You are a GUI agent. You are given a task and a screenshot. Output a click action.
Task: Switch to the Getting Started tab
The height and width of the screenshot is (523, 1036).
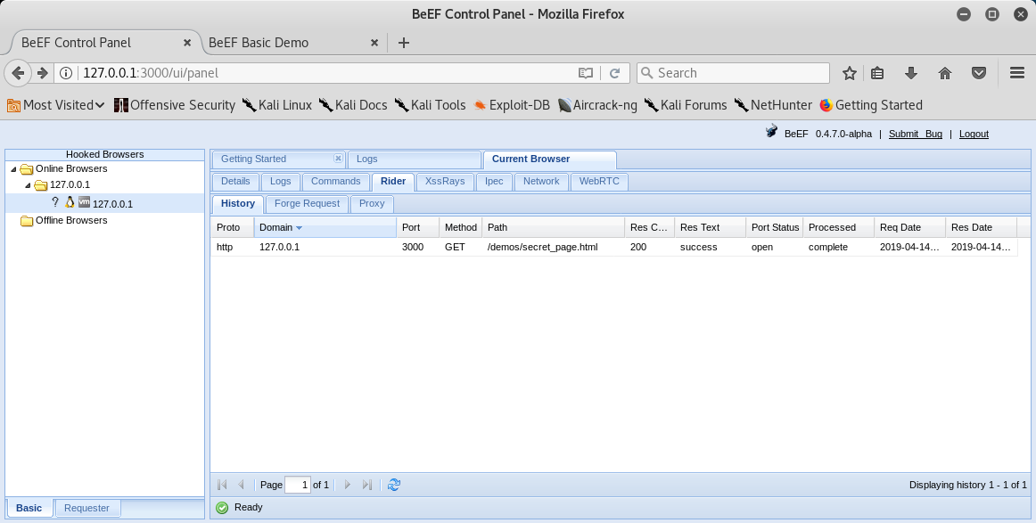point(278,159)
